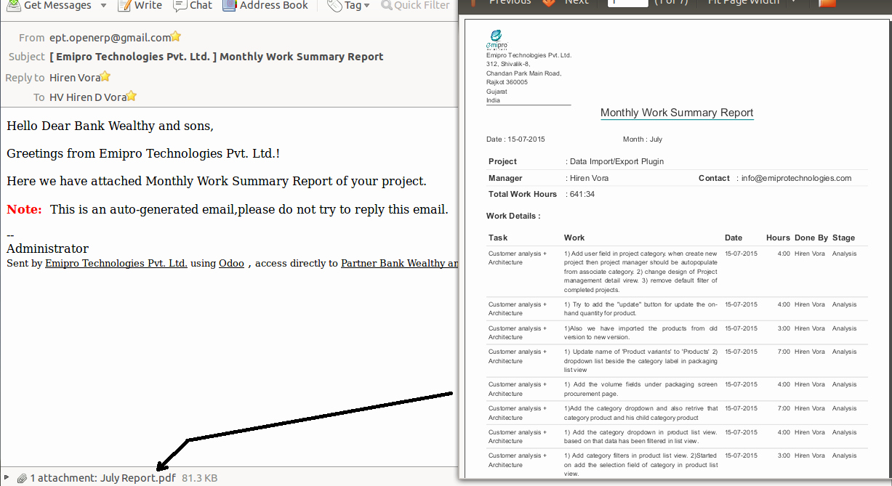Click the Emipro logo in the PDF
The image size is (892, 486).
point(496,39)
